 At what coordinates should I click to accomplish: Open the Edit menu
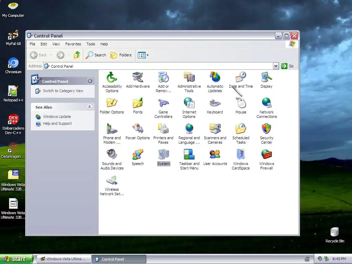[44, 44]
